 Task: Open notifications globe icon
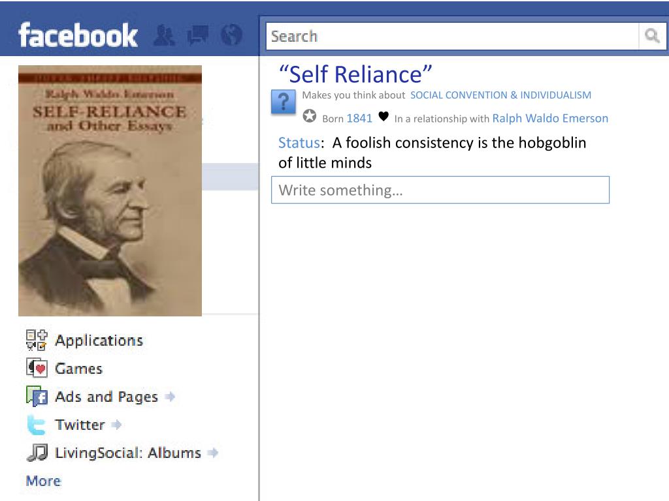point(232,35)
